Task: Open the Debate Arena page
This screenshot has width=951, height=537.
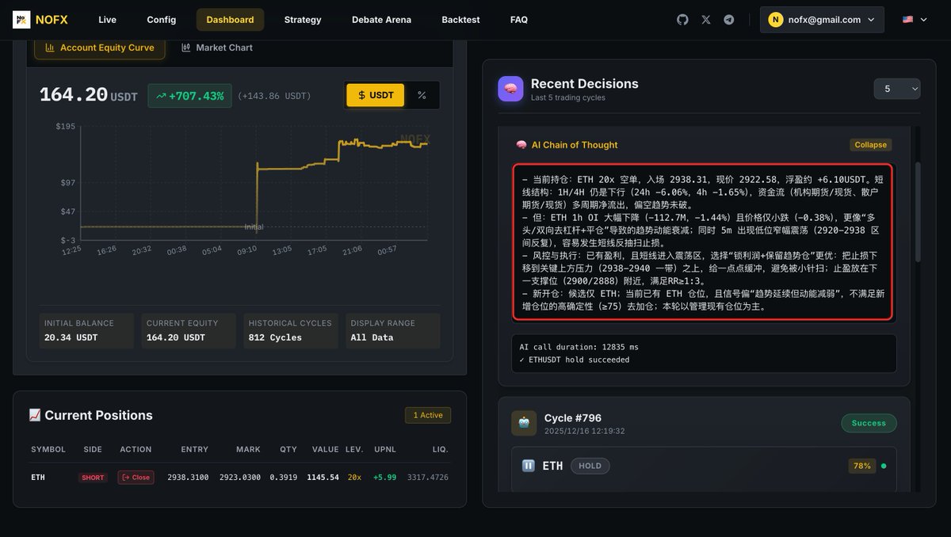Action: pos(381,20)
